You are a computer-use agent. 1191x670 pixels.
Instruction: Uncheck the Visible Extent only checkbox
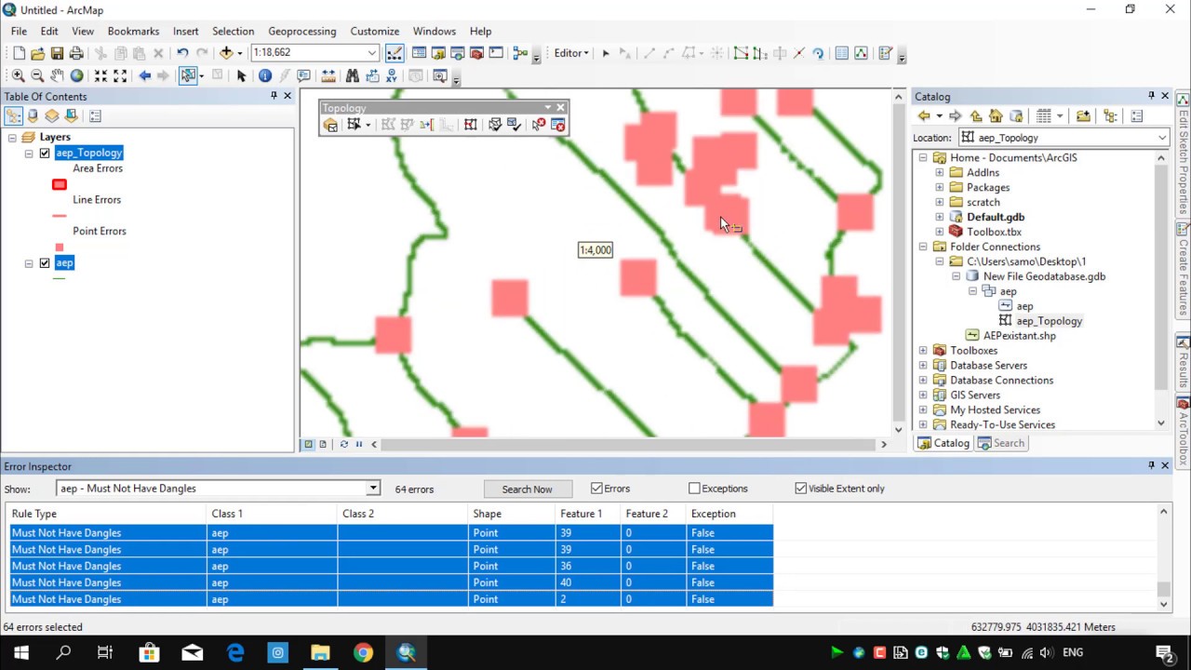click(801, 489)
